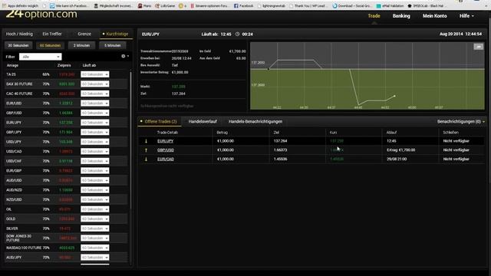Select the USD/CAD asset row
491x276 pixels.
tap(67, 152)
